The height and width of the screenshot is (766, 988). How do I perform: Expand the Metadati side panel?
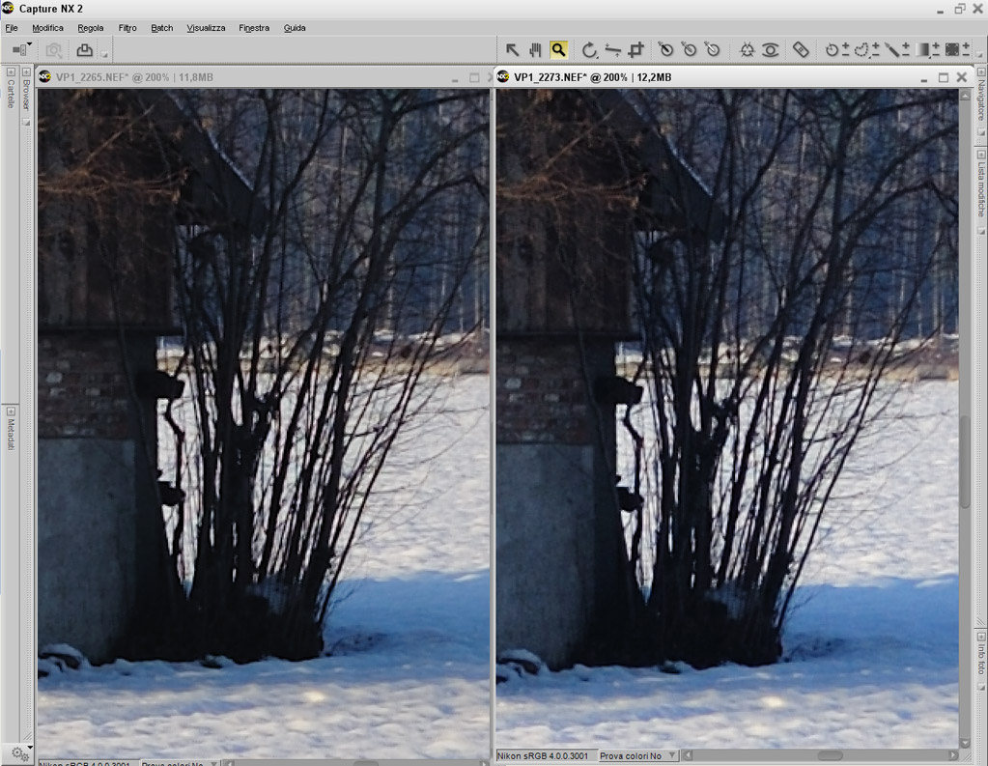click(x=11, y=411)
